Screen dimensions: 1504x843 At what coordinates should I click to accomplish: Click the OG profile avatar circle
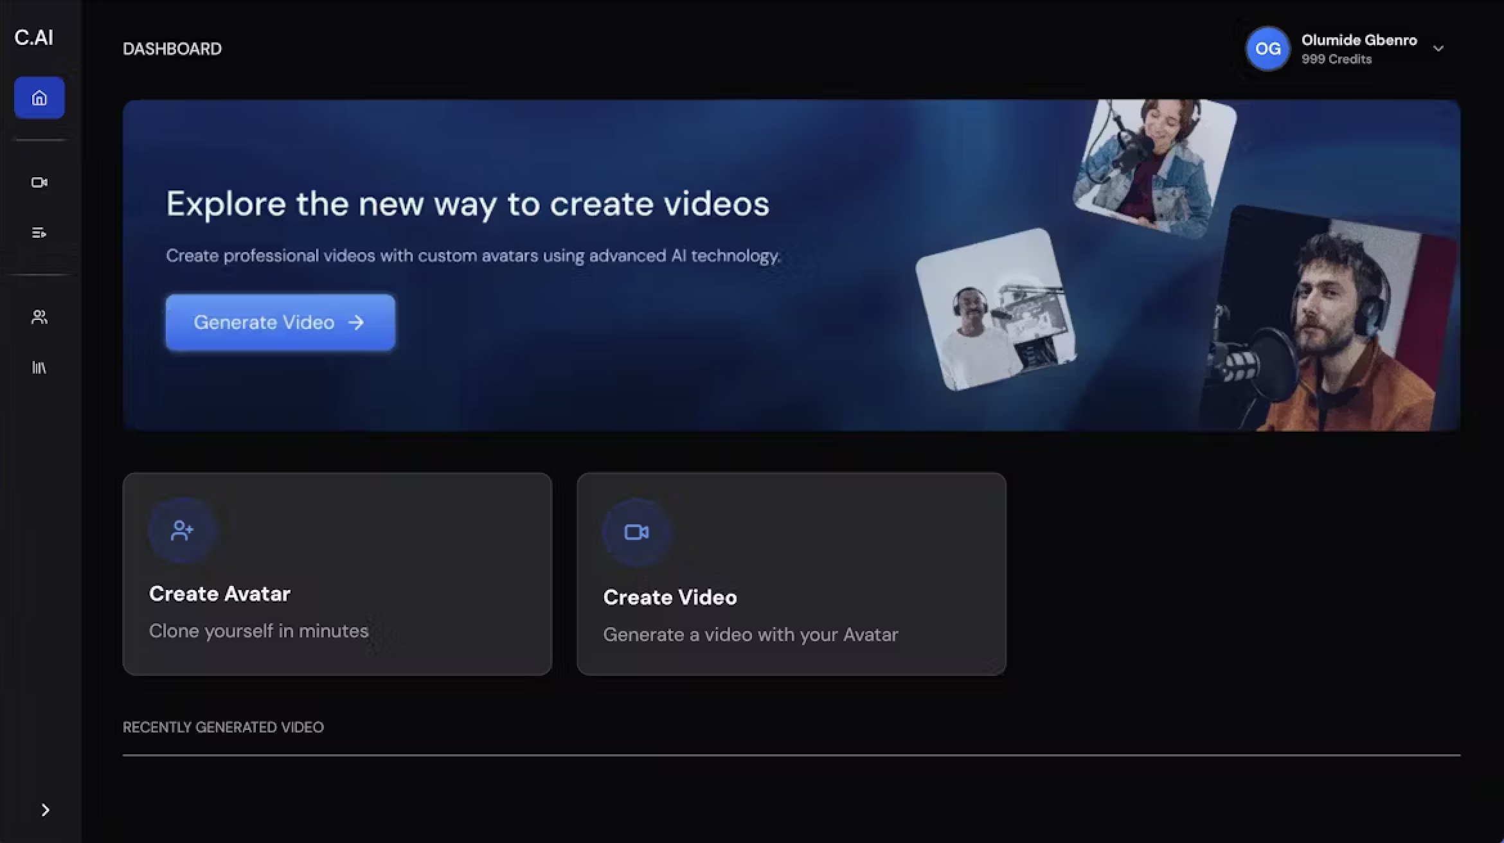point(1267,49)
